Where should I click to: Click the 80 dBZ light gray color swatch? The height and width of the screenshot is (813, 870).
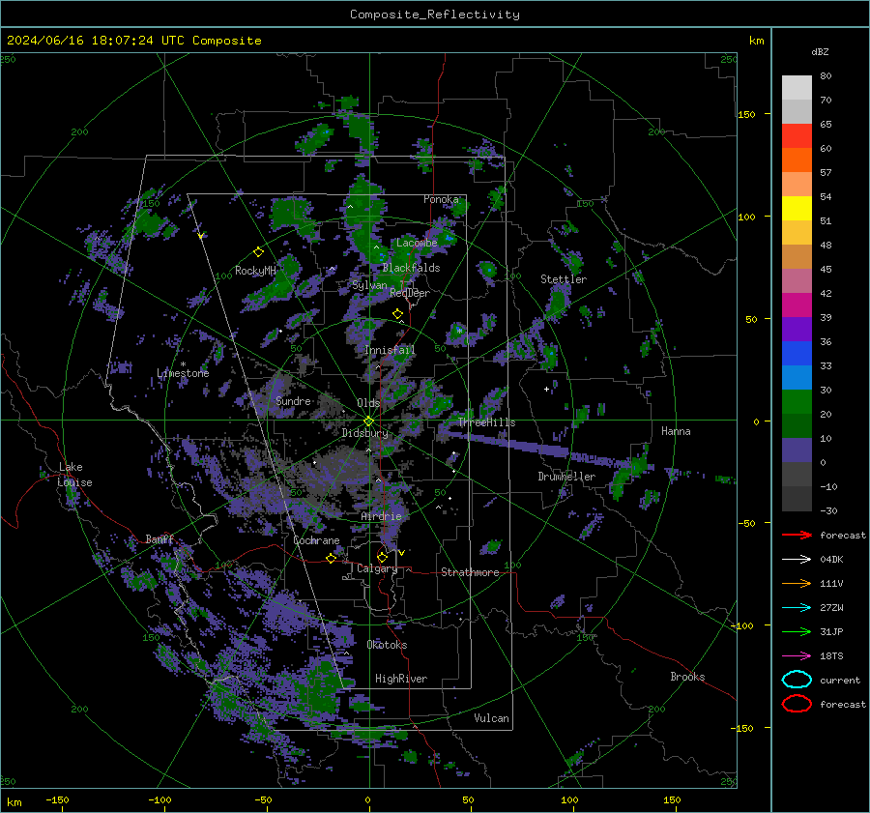click(x=797, y=88)
